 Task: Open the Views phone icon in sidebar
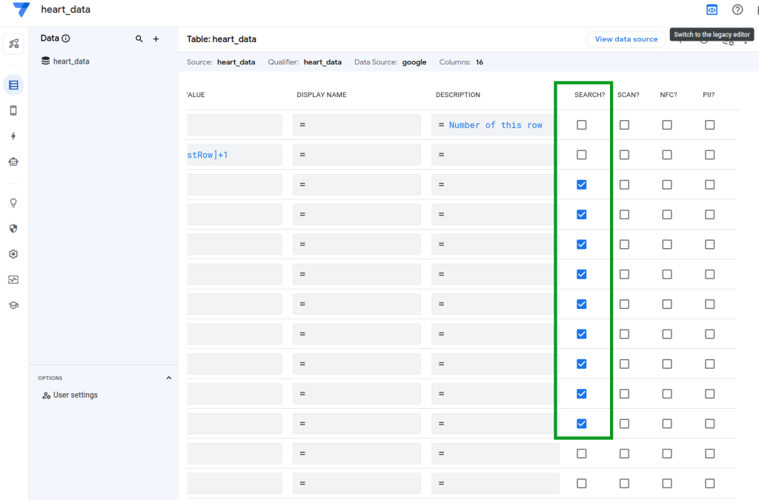[13, 110]
